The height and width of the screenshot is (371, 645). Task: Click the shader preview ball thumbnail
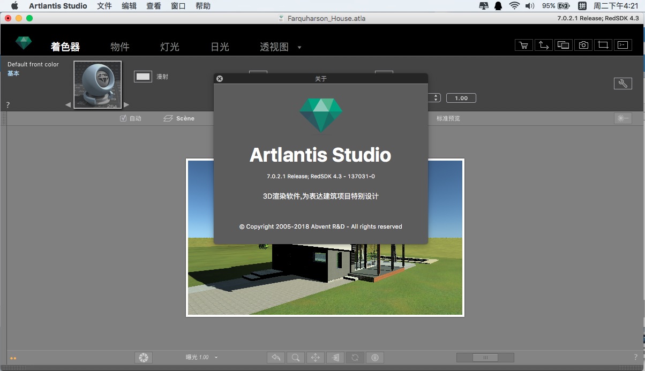[97, 85]
